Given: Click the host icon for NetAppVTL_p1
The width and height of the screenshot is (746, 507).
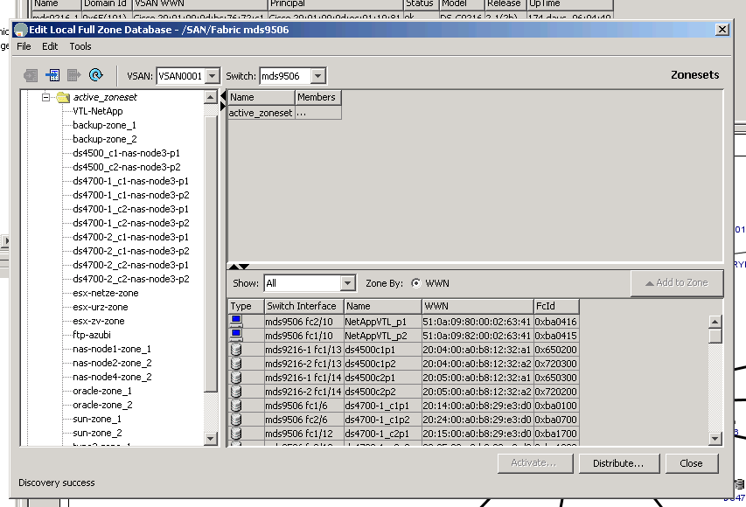Looking at the screenshot, I should (x=235, y=321).
